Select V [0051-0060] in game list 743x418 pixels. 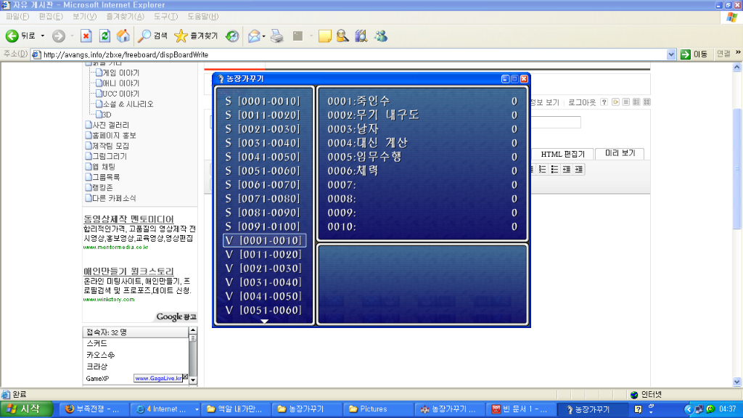coord(263,311)
